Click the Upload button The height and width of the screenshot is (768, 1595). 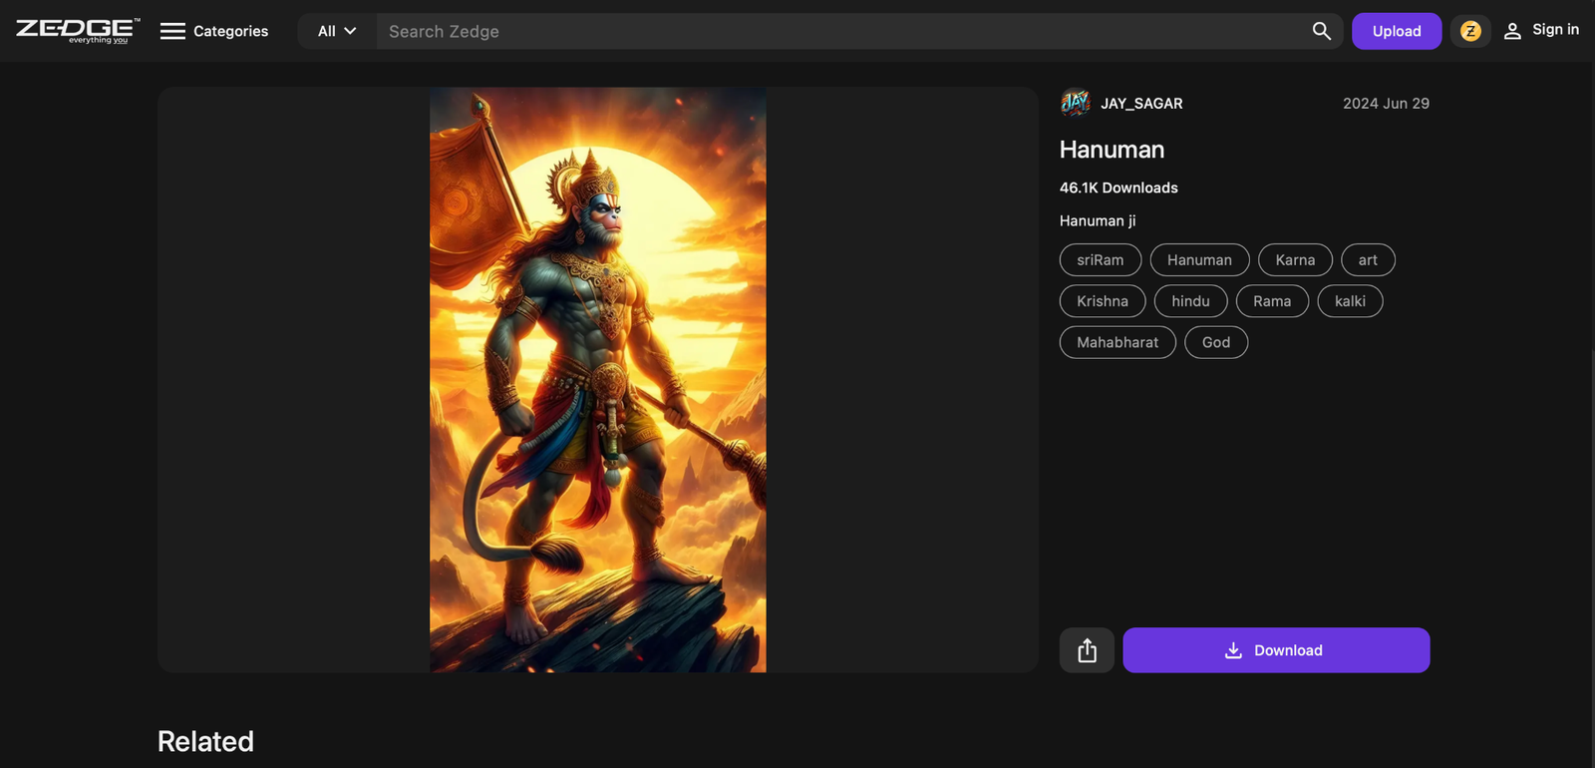coord(1397,31)
